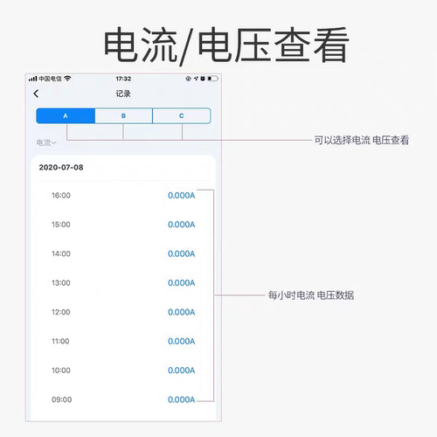
Task: Click the 0.000A value for 16:00
Action: 181,195
